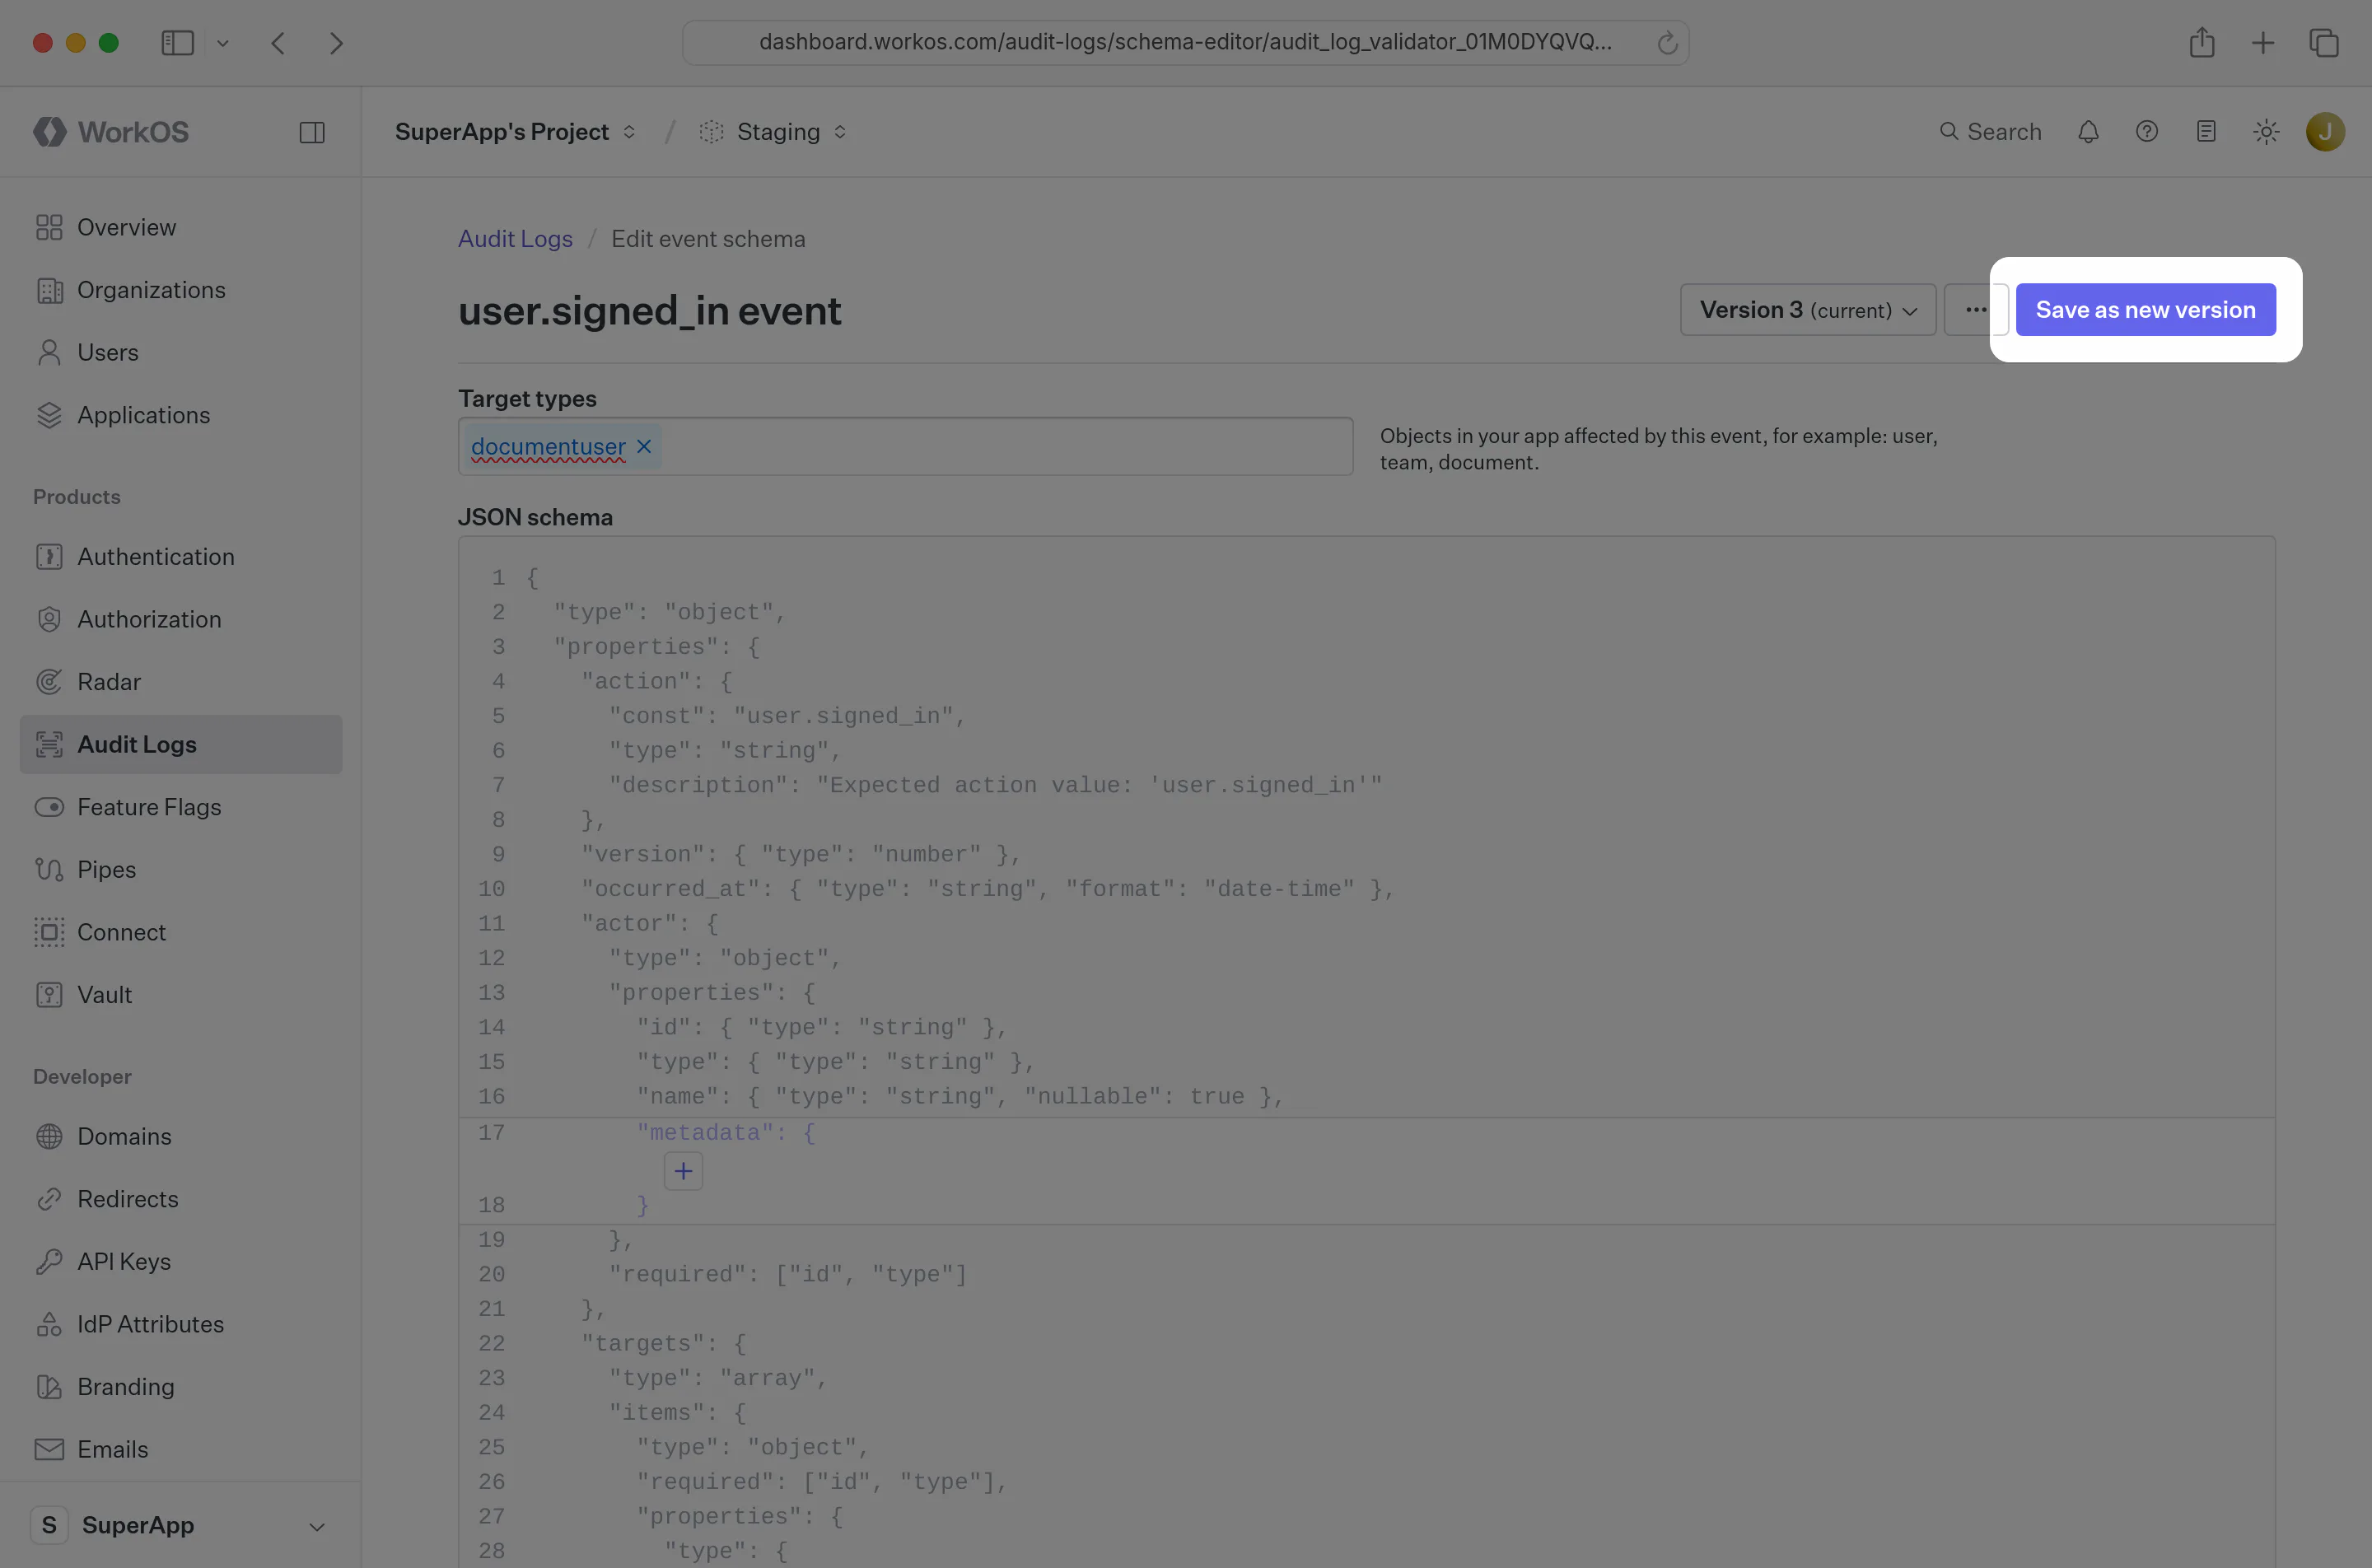This screenshot has height=1568, width=2372.
Task: Open Authentication product page
Action: [181, 557]
